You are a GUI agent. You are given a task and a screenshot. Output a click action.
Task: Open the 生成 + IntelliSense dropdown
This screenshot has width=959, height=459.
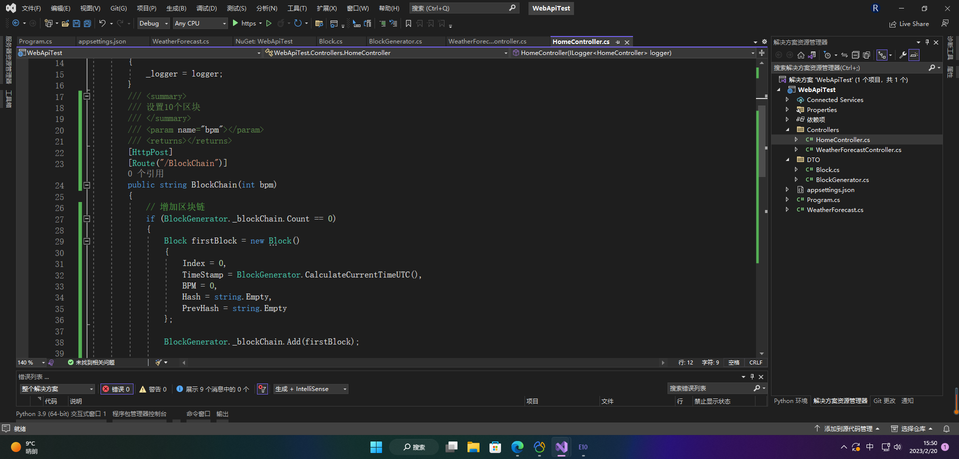click(x=310, y=389)
